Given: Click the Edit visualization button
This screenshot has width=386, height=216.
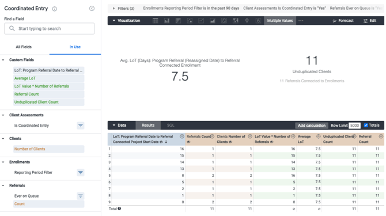Looking at the screenshot, I should coord(370,21).
